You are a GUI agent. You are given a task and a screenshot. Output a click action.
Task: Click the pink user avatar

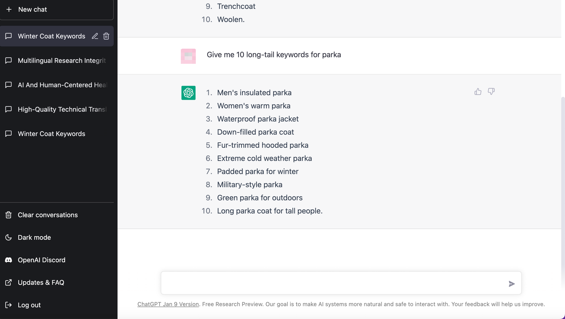pos(188,56)
